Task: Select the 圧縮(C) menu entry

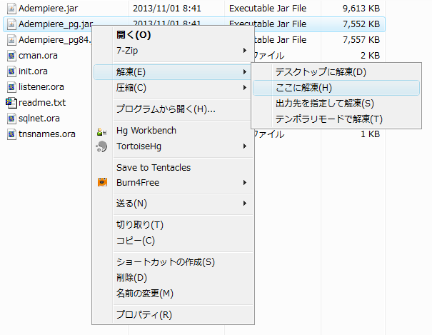Action: click(x=173, y=88)
